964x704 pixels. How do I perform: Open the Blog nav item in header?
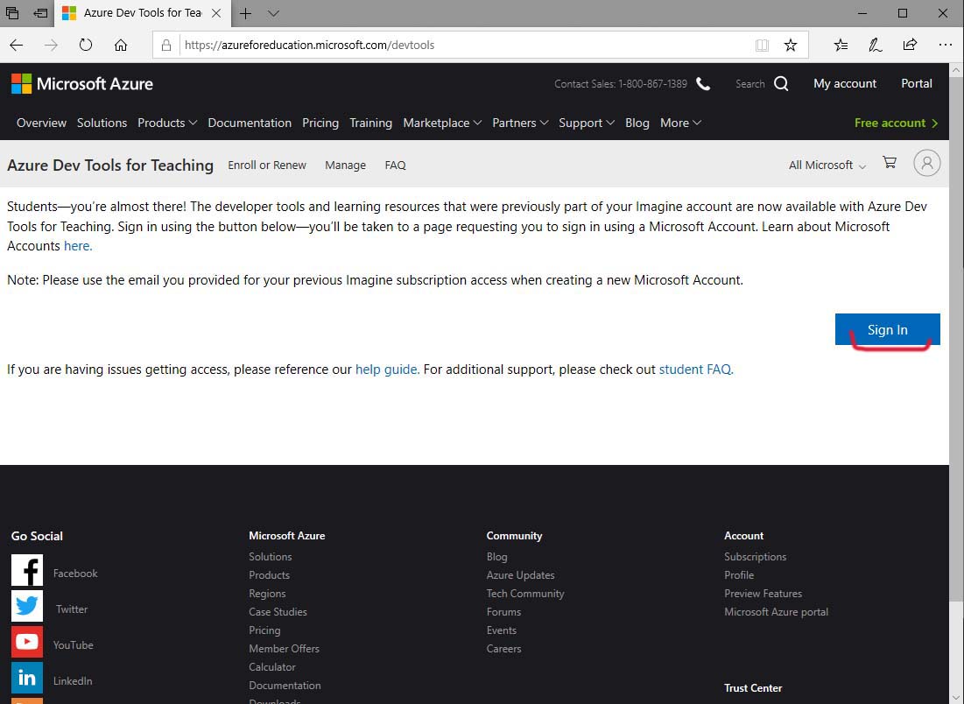tap(637, 123)
